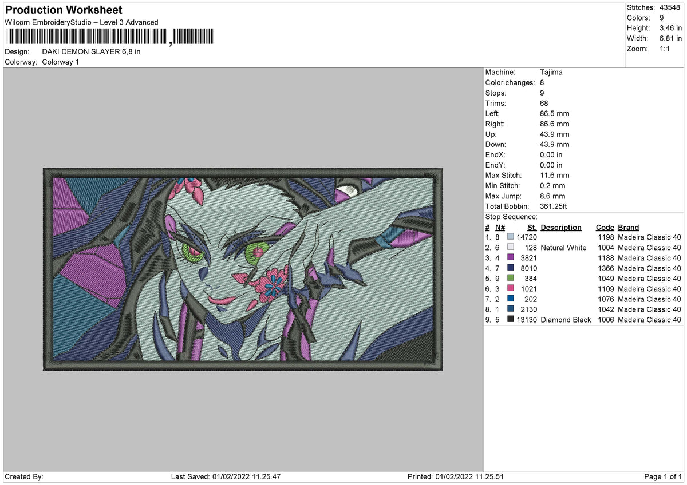Image resolution: width=687 pixels, height=485 pixels.
Task: Click the Natural White description
Action: (x=563, y=248)
